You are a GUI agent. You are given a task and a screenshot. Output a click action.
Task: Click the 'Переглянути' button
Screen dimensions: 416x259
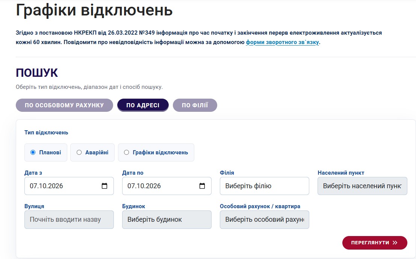coord(375,243)
